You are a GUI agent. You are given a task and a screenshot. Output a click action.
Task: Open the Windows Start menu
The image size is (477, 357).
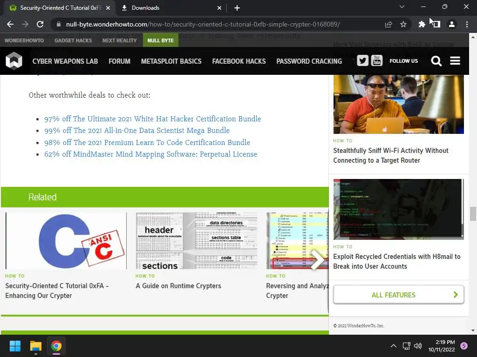tap(15, 346)
